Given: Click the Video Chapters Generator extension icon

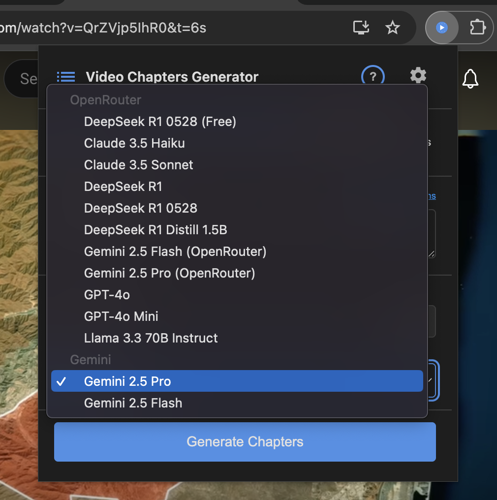Looking at the screenshot, I should 442,28.
